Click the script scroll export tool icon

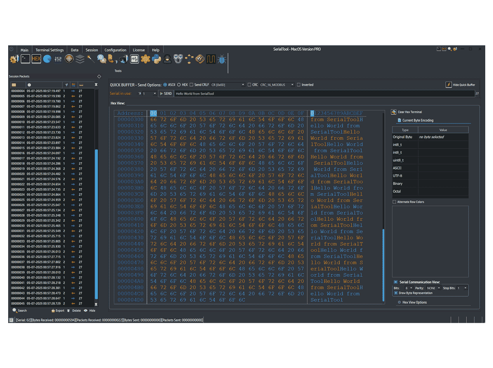tap(112, 59)
